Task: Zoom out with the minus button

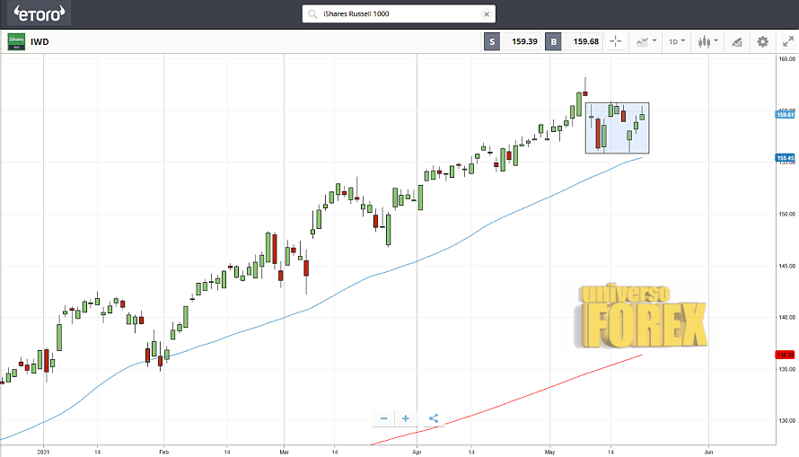Action: 383,418
